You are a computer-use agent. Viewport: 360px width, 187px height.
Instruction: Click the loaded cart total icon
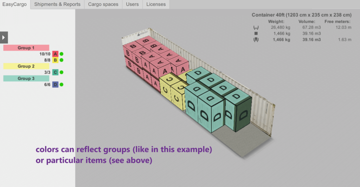tap(256, 40)
